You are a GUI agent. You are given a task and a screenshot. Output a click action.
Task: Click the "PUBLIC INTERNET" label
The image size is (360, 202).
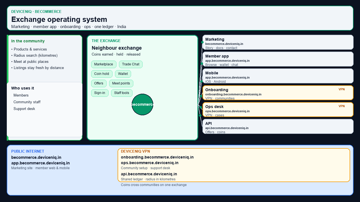click(x=28, y=151)
